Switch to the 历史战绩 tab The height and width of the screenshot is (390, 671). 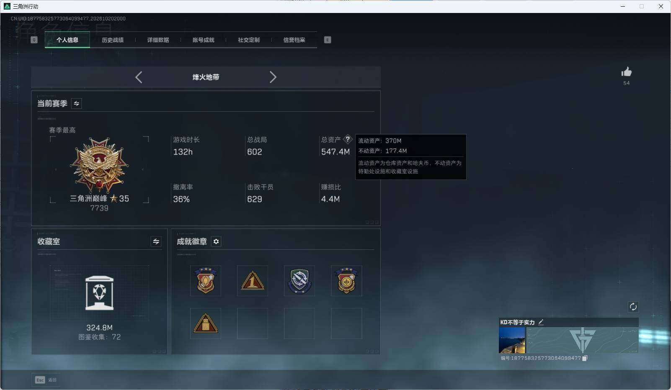113,40
